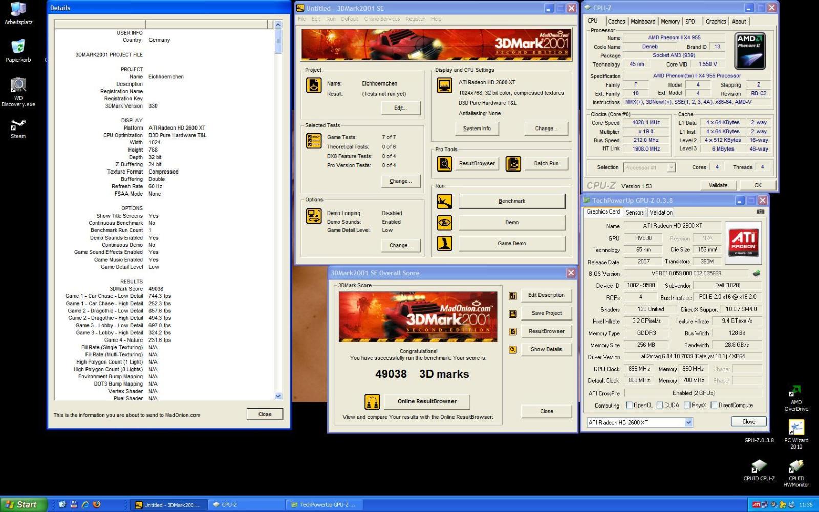Switch to the Graphics tab in CPU-Z
Screen dimensions: 819x512
click(716, 22)
